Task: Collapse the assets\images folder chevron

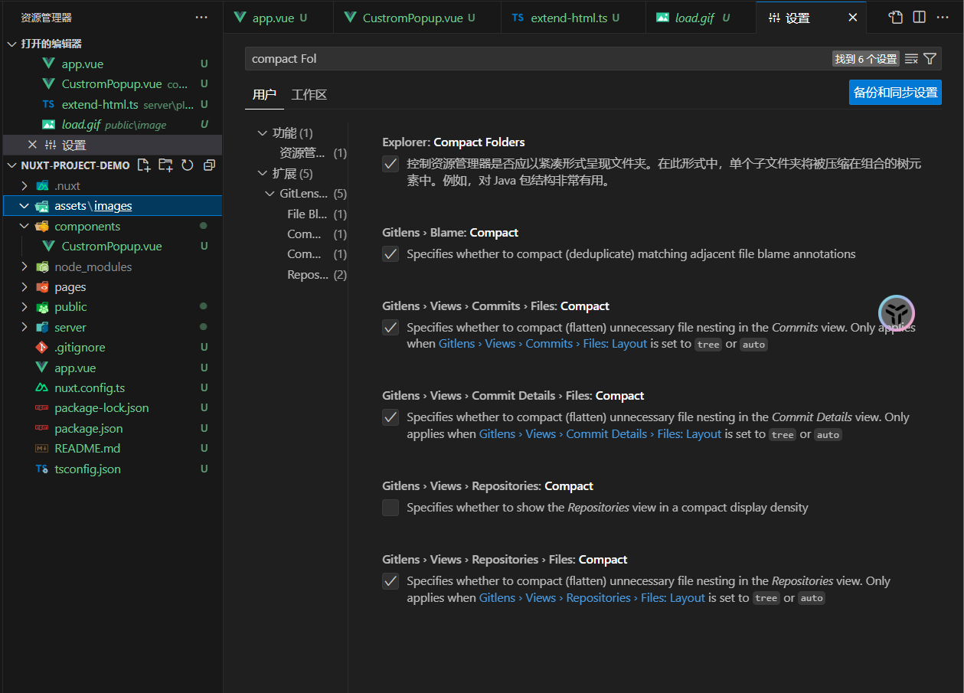Action: coord(25,206)
